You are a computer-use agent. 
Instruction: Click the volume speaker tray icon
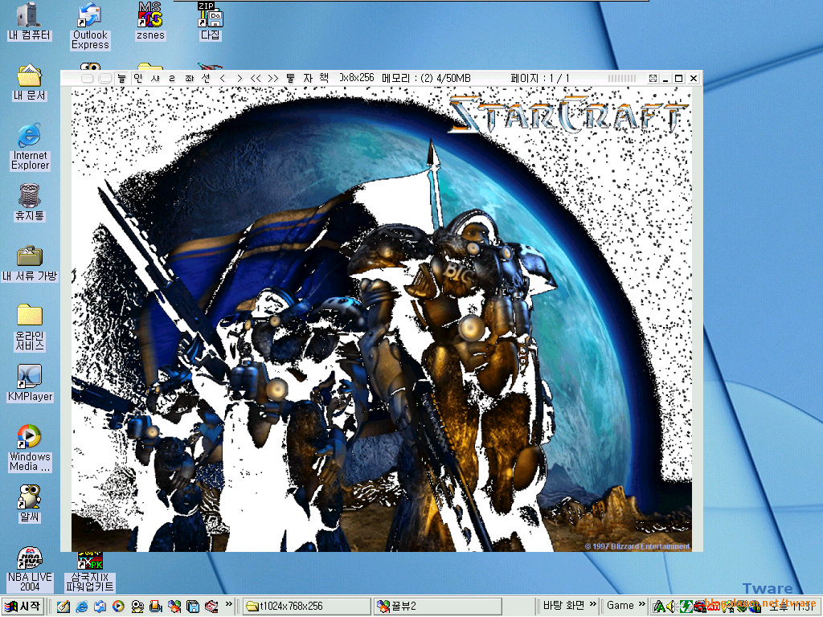coord(671,607)
